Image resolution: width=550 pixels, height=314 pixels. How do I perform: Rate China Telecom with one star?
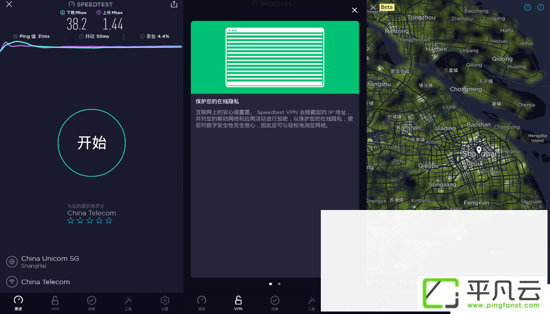(71, 220)
